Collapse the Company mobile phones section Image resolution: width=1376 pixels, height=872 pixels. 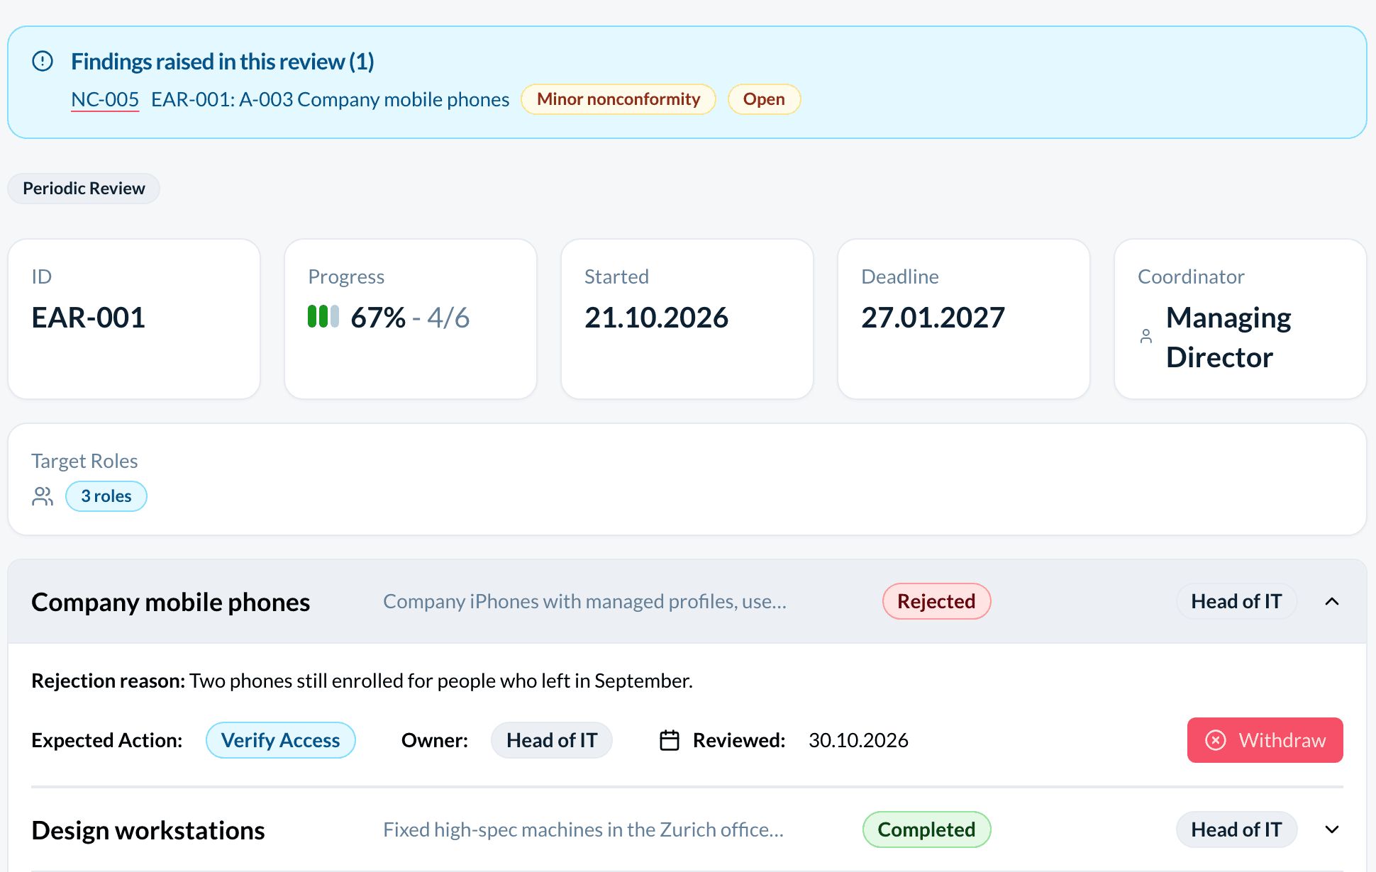click(1332, 602)
